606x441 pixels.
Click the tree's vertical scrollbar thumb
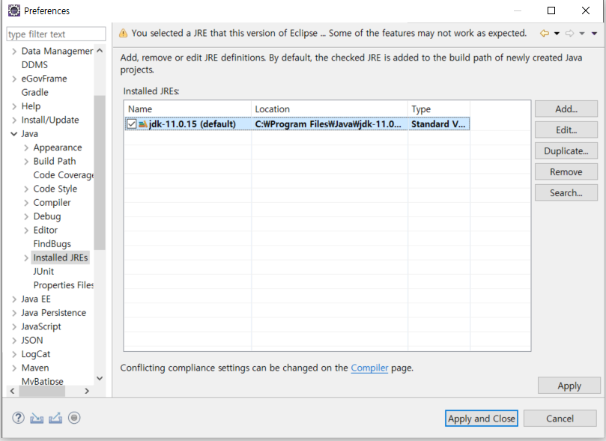point(100,173)
